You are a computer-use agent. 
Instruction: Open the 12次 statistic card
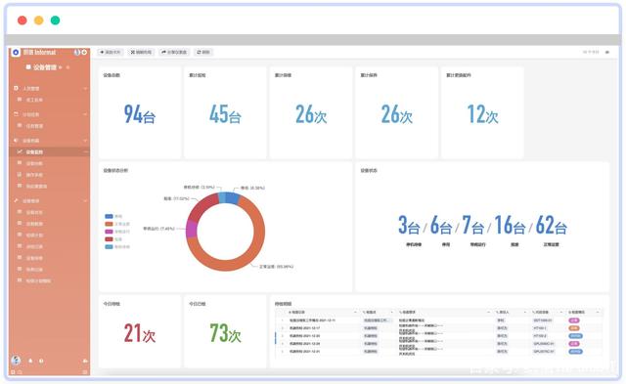(x=482, y=112)
